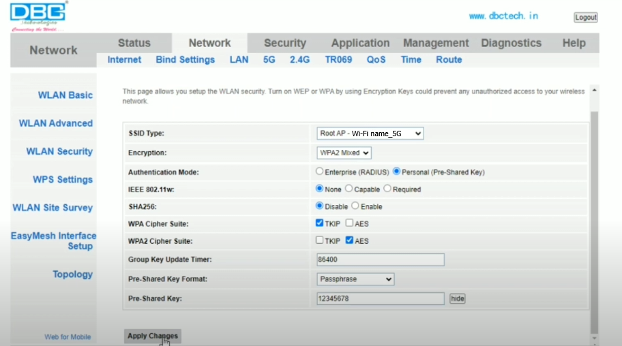Open the QoS submenu
Screen dimensions: 622x346
pyautogui.click(x=376, y=60)
